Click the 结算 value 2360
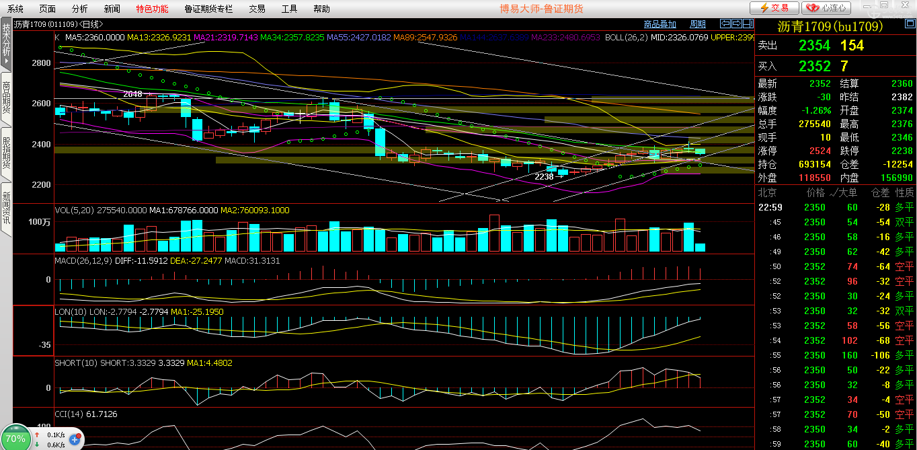Screen dimensions: 917x450 [x=902, y=83]
